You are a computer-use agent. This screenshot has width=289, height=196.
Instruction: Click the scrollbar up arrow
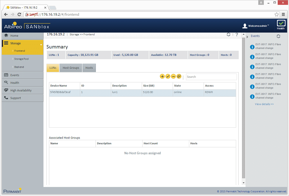point(243,34)
